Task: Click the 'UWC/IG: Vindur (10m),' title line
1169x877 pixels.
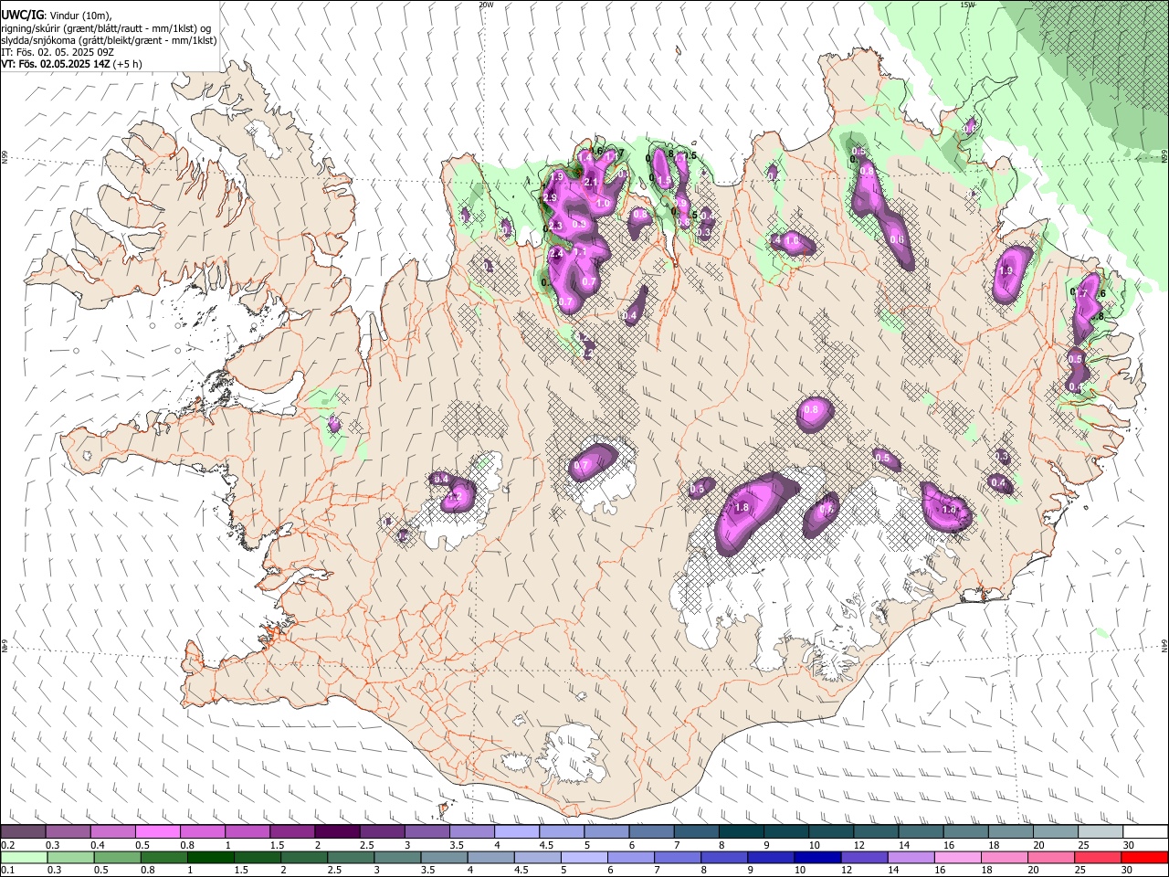Action: pos(57,16)
